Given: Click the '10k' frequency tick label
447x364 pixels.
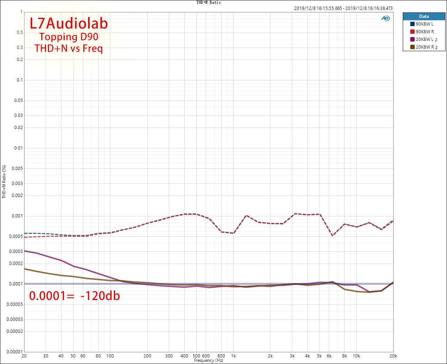Looking at the screenshot, I should [x=356, y=356].
